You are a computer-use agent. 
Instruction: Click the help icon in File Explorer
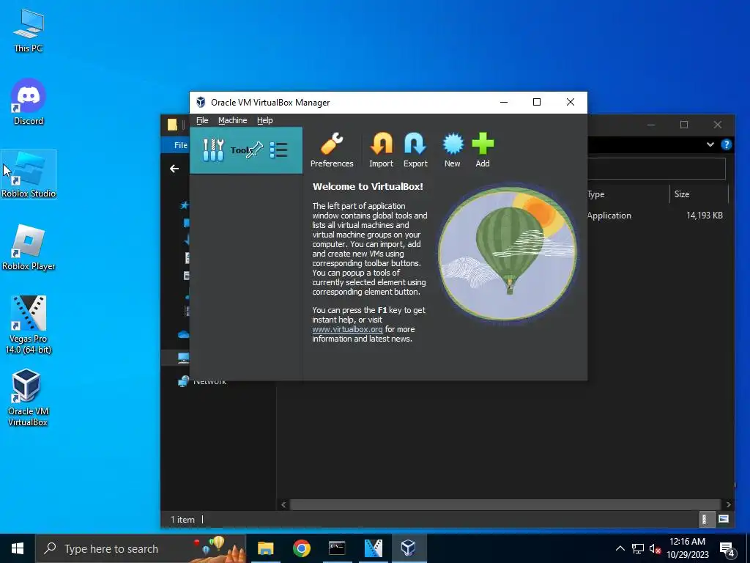click(726, 144)
